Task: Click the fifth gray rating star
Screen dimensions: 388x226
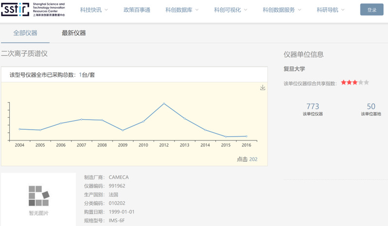Action: (x=366, y=83)
